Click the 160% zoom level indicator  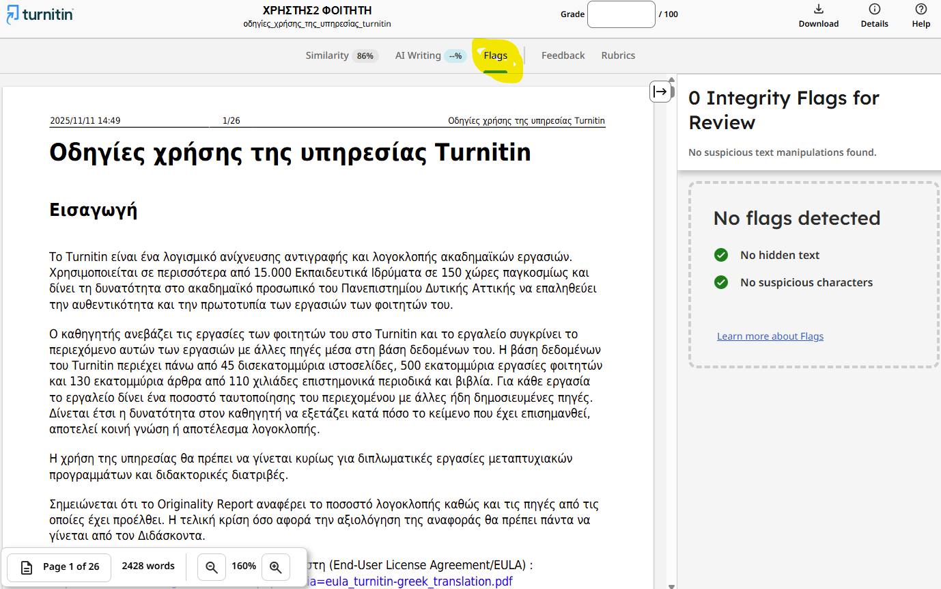point(244,566)
